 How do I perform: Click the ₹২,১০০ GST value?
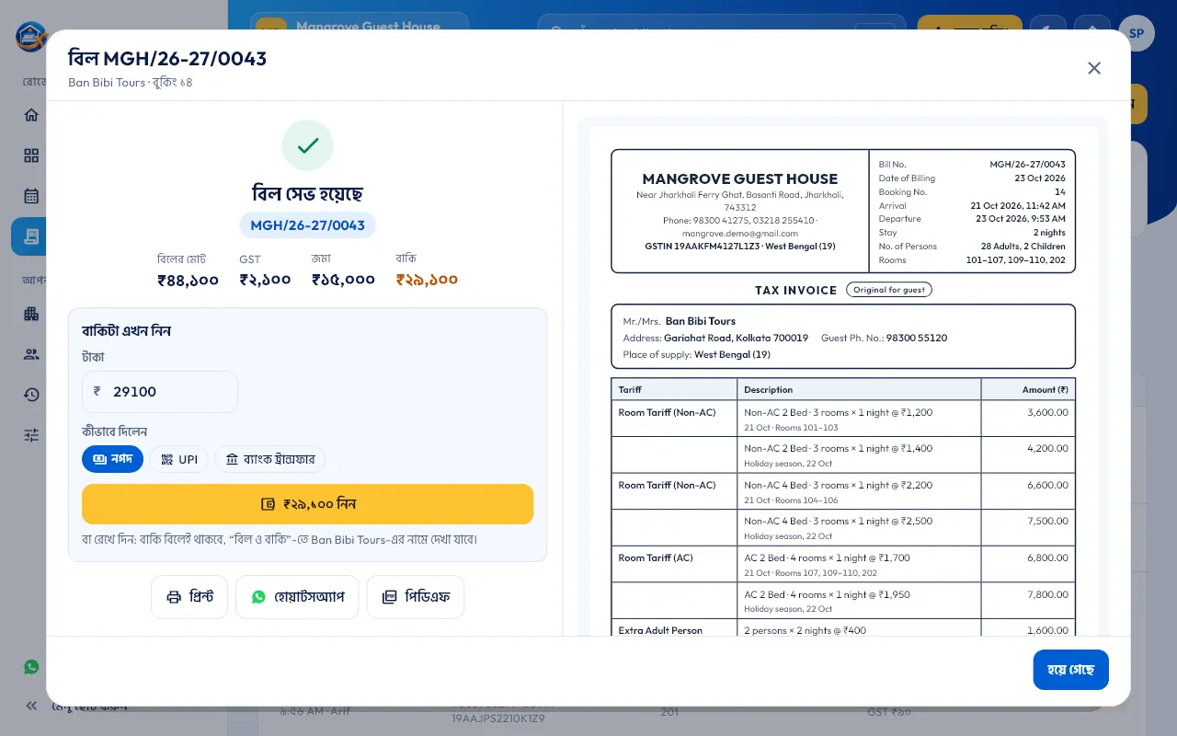coord(265,280)
